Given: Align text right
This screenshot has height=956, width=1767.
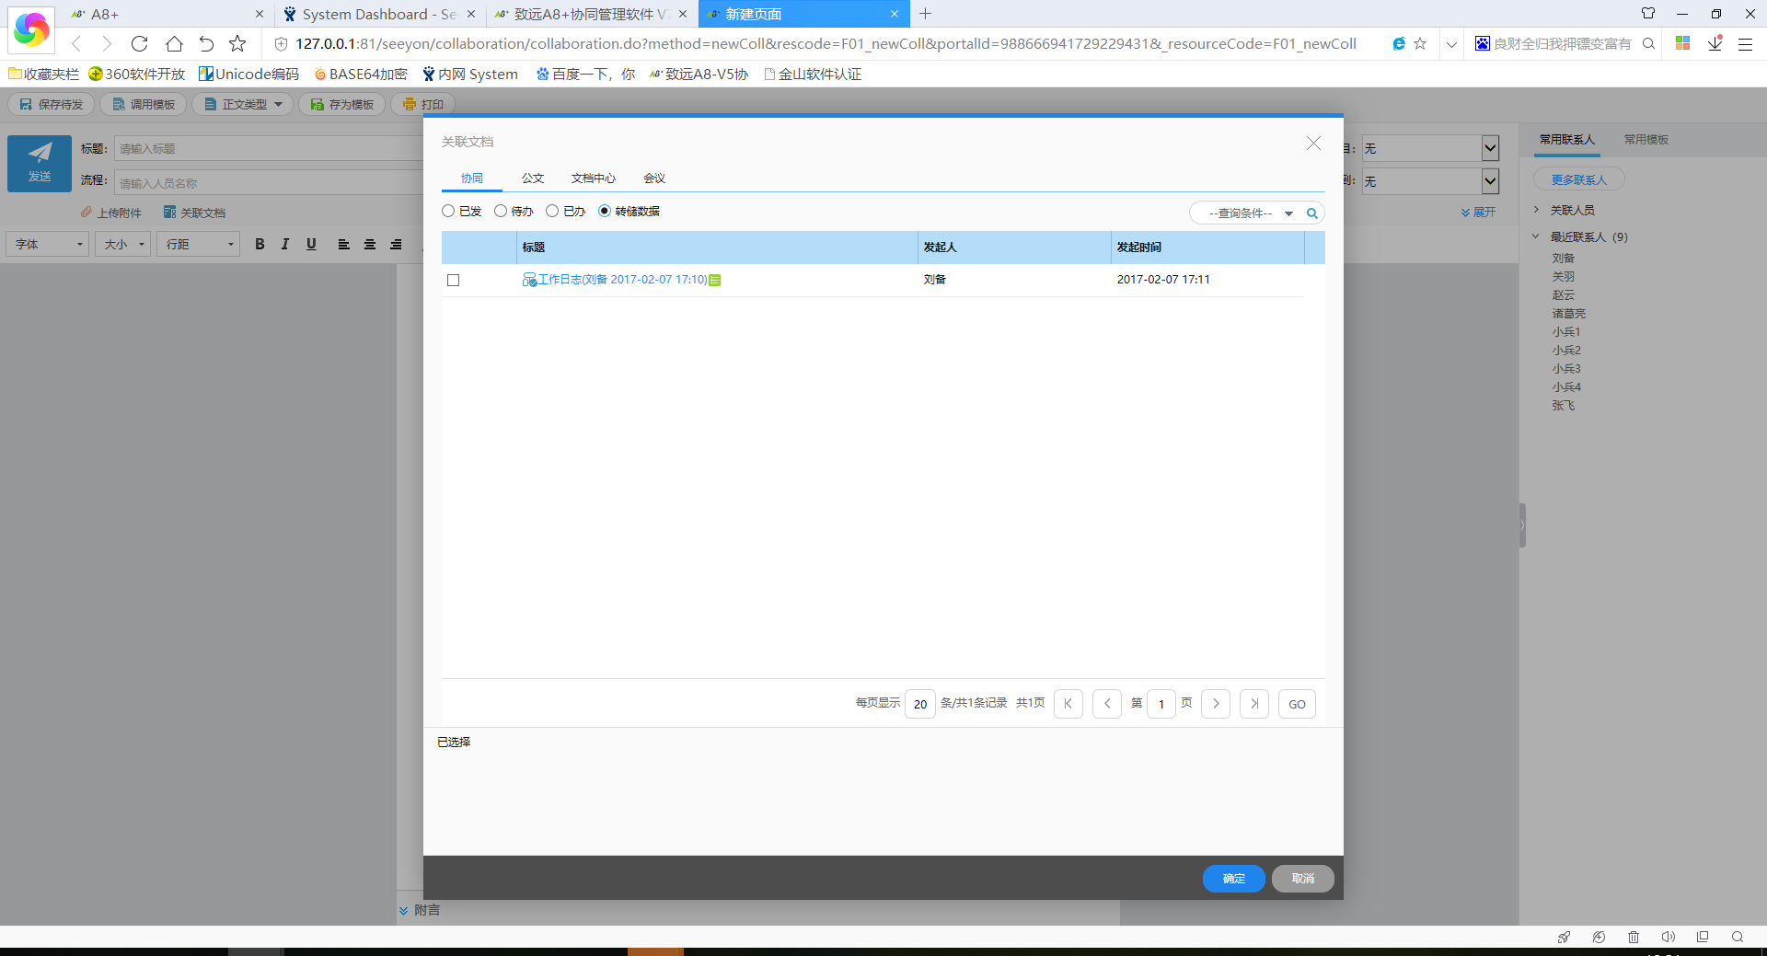Looking at the screenshot, I should pyautogui.click(x=396, y=245).
